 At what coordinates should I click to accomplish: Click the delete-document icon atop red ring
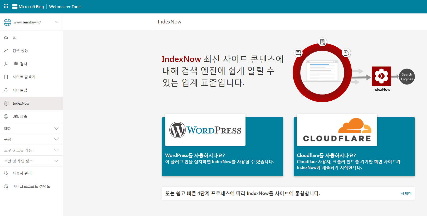[x=322, y=42]
